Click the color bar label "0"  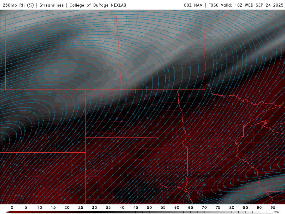tap(12, 208)
